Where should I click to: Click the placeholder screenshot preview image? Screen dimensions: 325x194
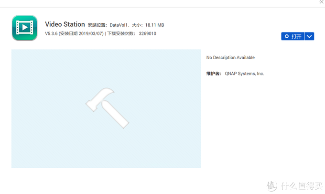point(106,108)
